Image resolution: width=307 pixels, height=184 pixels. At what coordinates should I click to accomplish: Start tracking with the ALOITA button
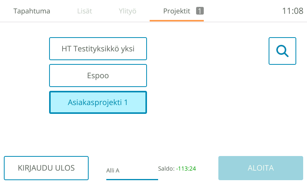[261, 168]
